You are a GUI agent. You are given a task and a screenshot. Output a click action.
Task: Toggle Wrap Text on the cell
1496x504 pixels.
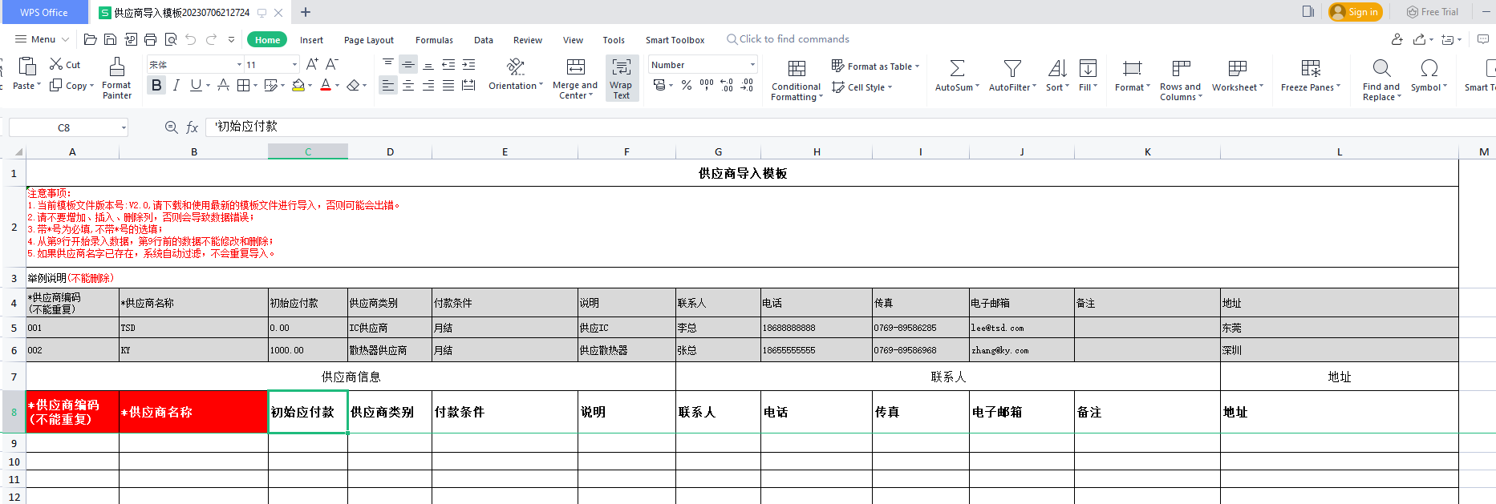pyautogui.click(x=621, y=78)
